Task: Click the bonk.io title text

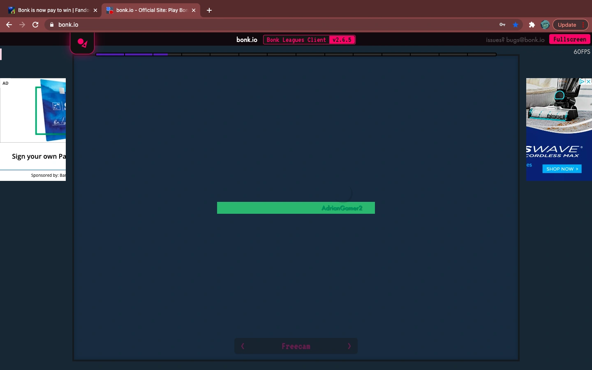Action: (x=247, y=40)
